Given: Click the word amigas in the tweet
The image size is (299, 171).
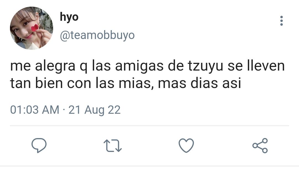Looking at the screenshot, I should pos(139,67).
